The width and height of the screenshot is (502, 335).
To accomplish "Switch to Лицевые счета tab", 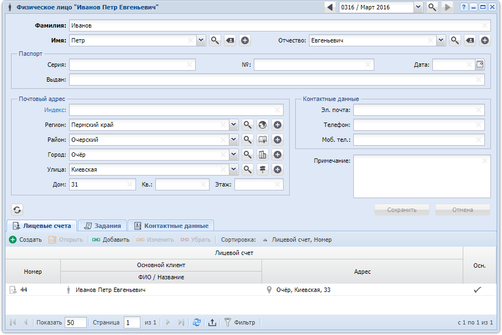I will pyautogui.click(x=42, y=226).
